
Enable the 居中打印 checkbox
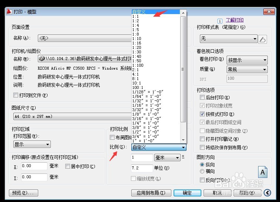[x=67, y=166]
